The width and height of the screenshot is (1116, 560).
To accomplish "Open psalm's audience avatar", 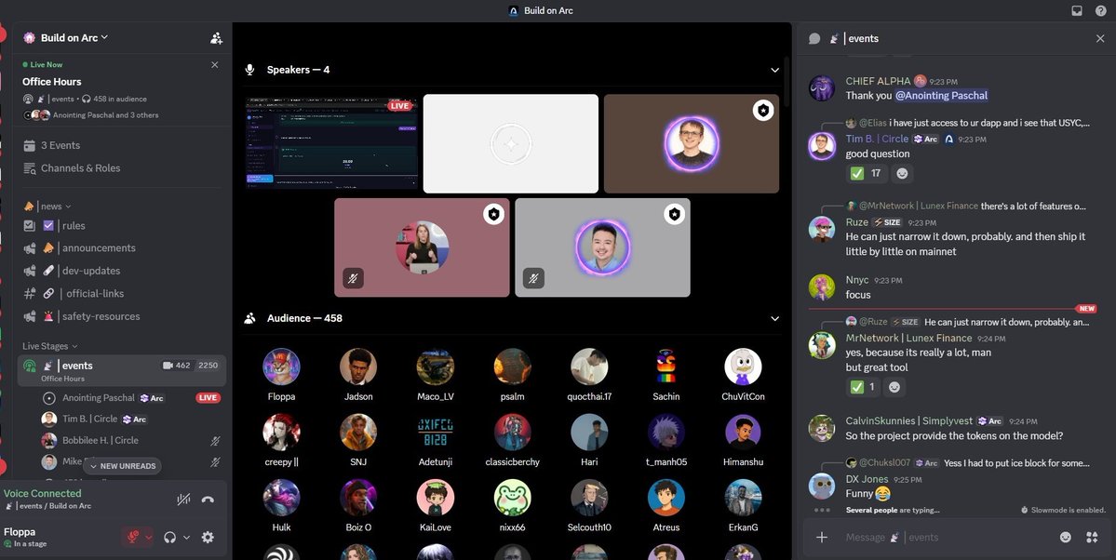I will coord(513,367).
